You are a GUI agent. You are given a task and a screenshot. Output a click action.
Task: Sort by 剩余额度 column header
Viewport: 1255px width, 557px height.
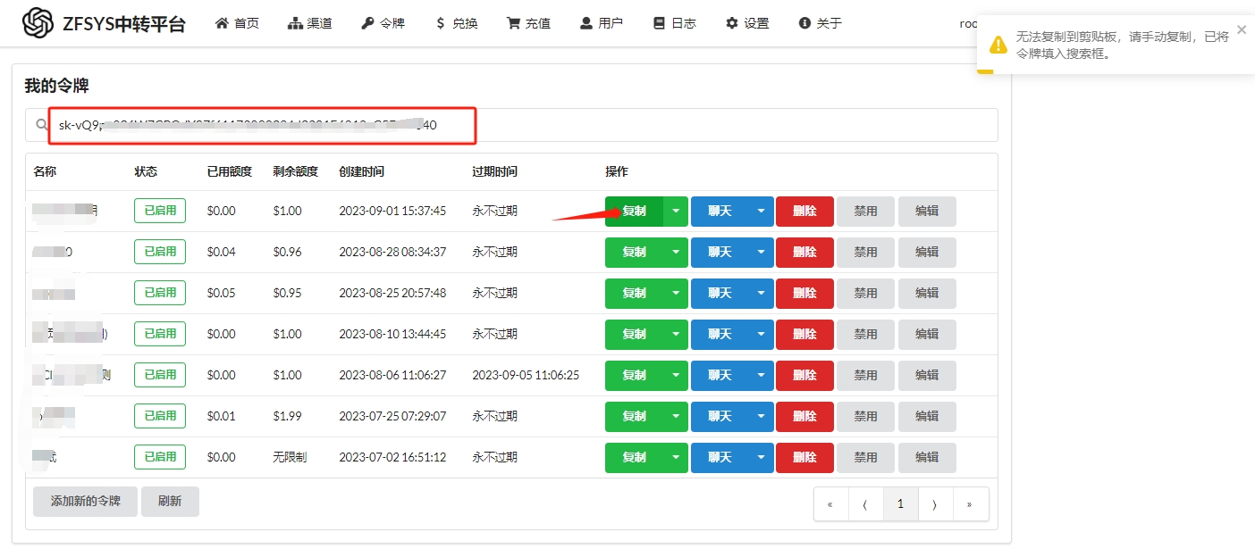[x=296, y=171]
